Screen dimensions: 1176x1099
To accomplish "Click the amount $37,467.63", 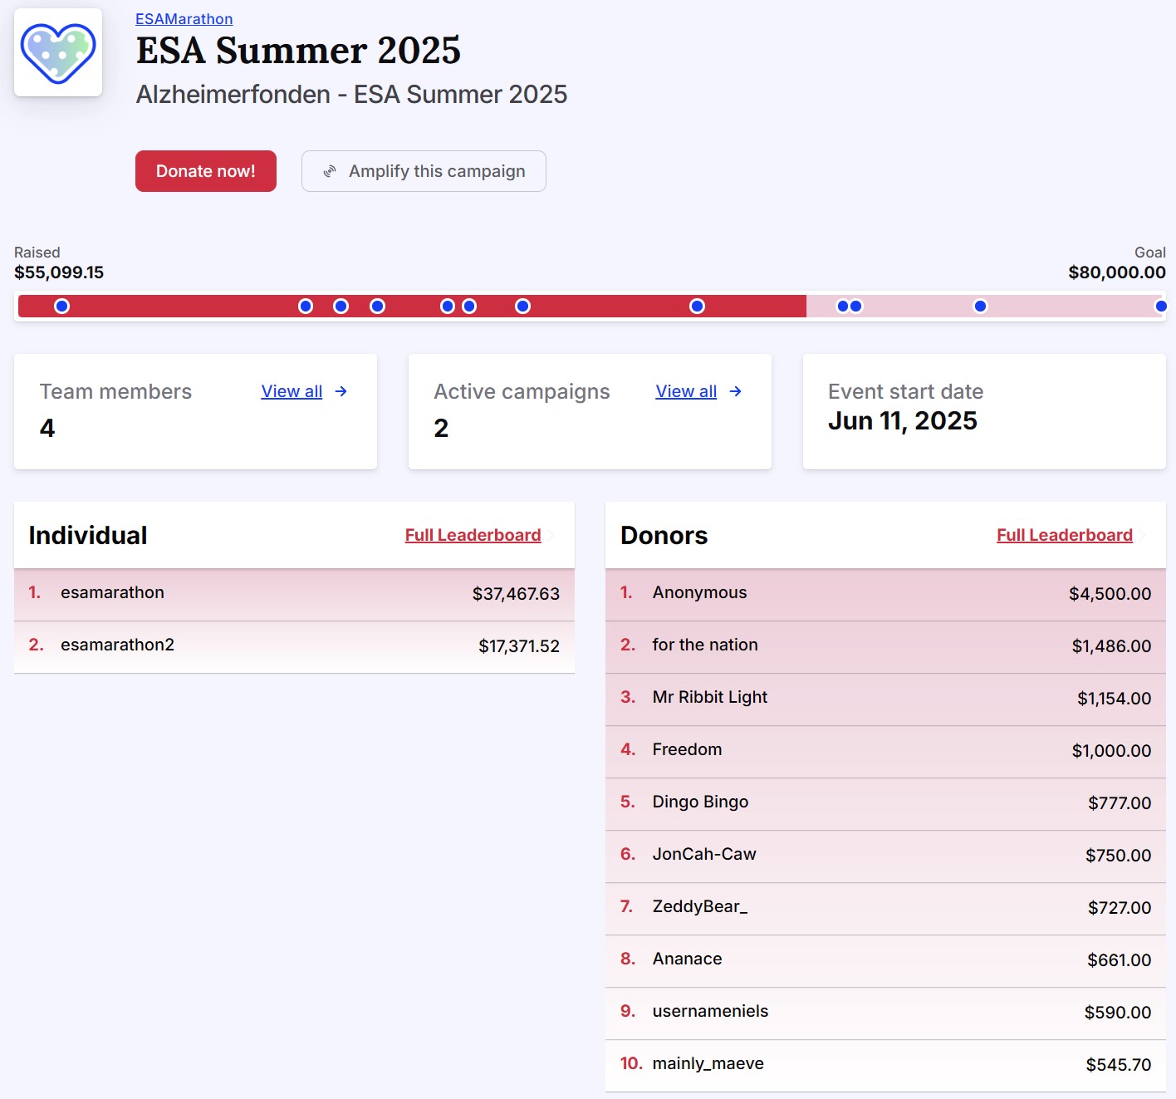I will click(516, 594).
